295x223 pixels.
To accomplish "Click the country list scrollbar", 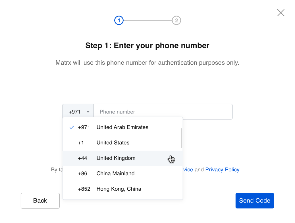I will 181,138.
